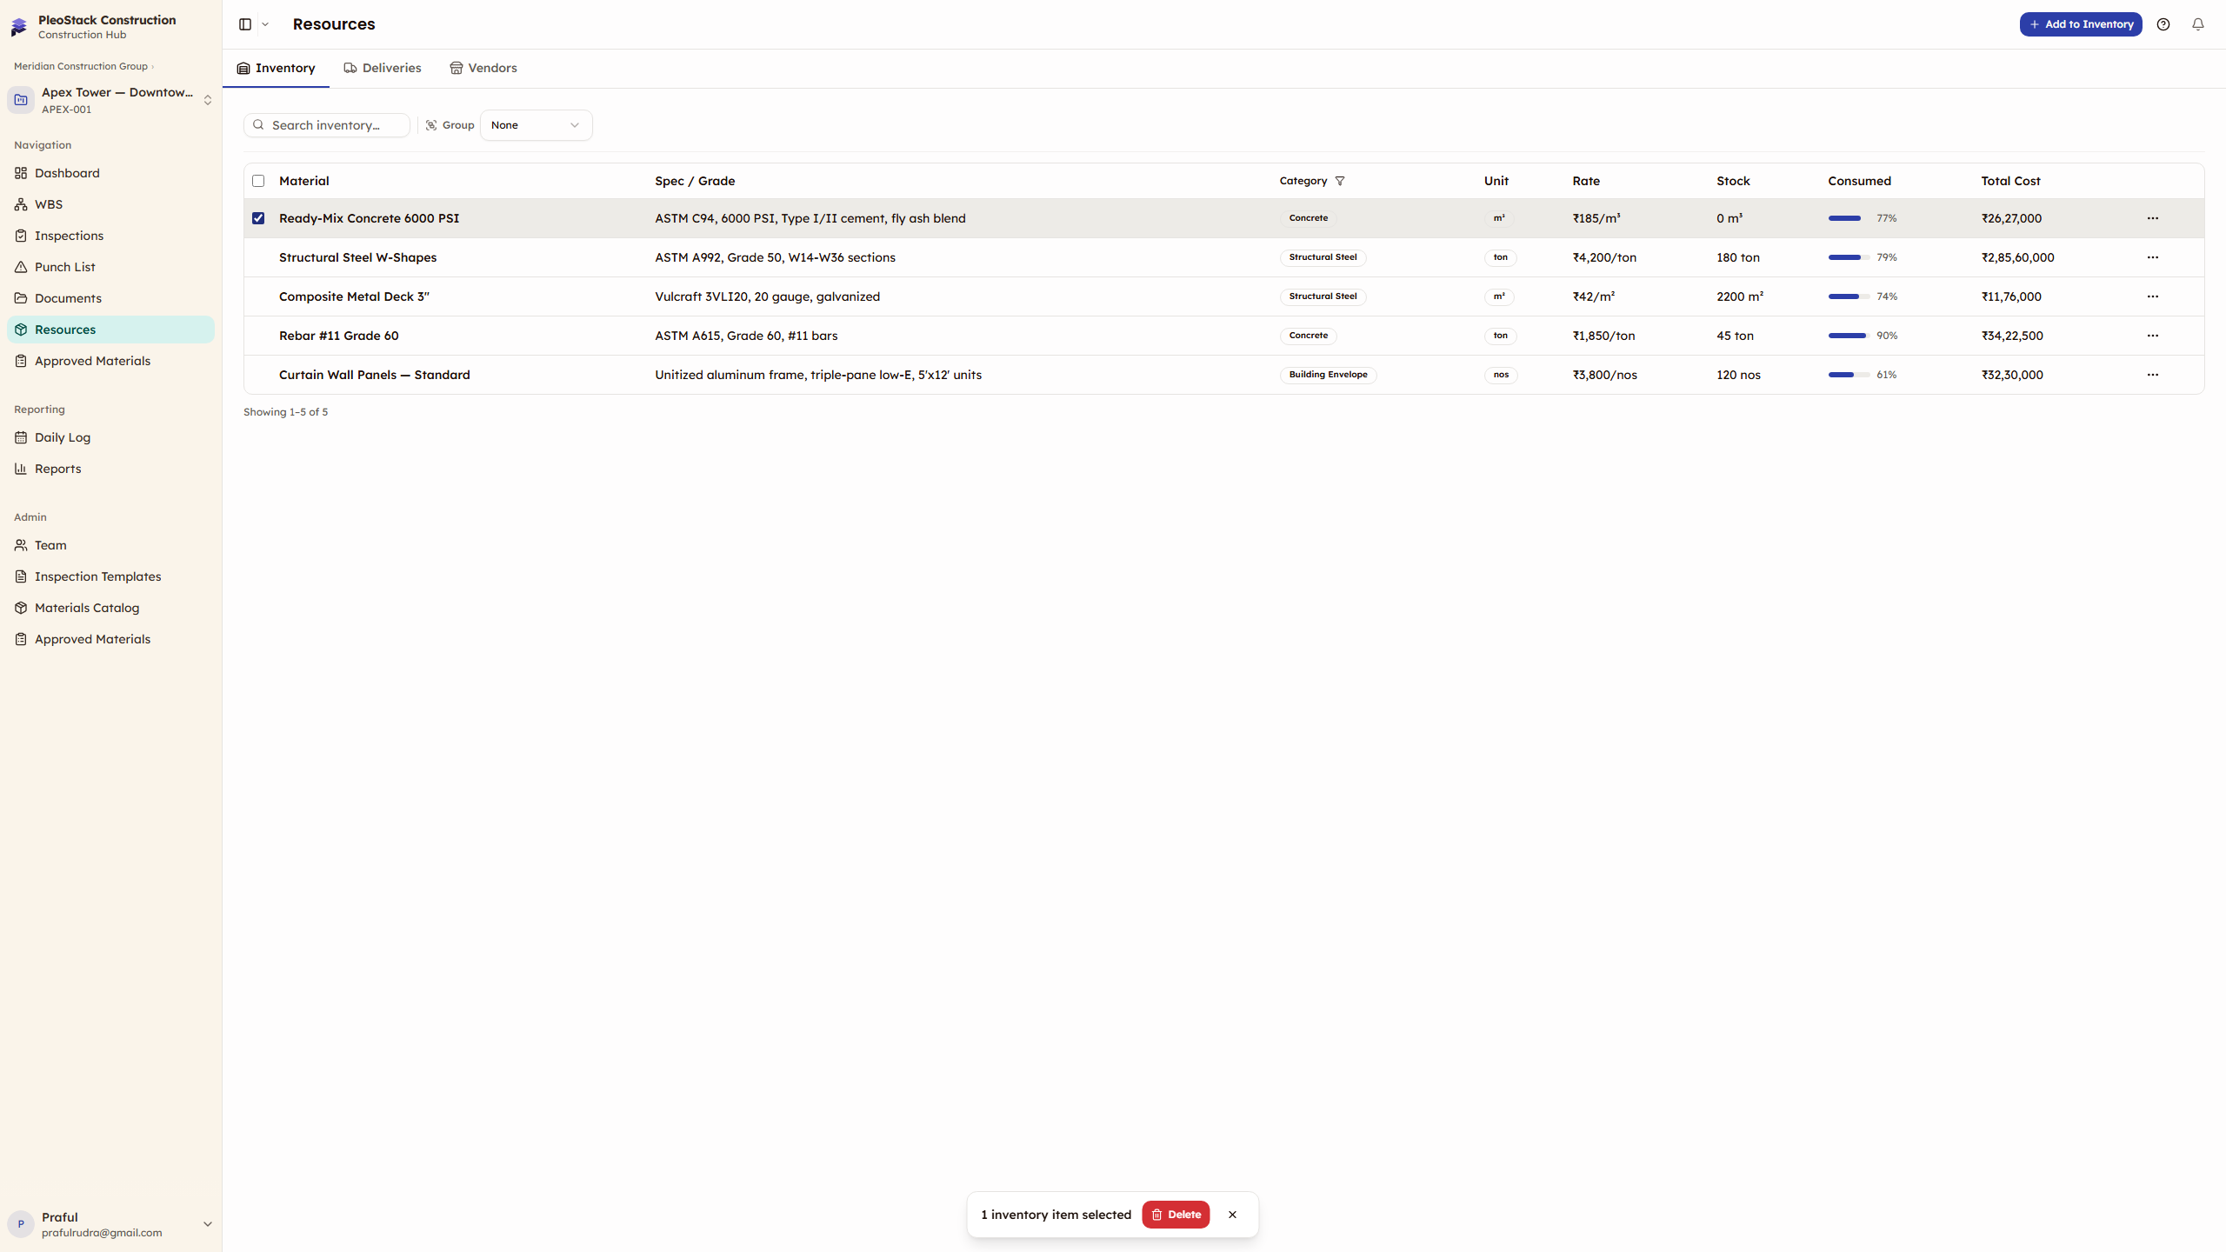Open row actions for Structural Steel W-Shapes

coord(2153,257)
